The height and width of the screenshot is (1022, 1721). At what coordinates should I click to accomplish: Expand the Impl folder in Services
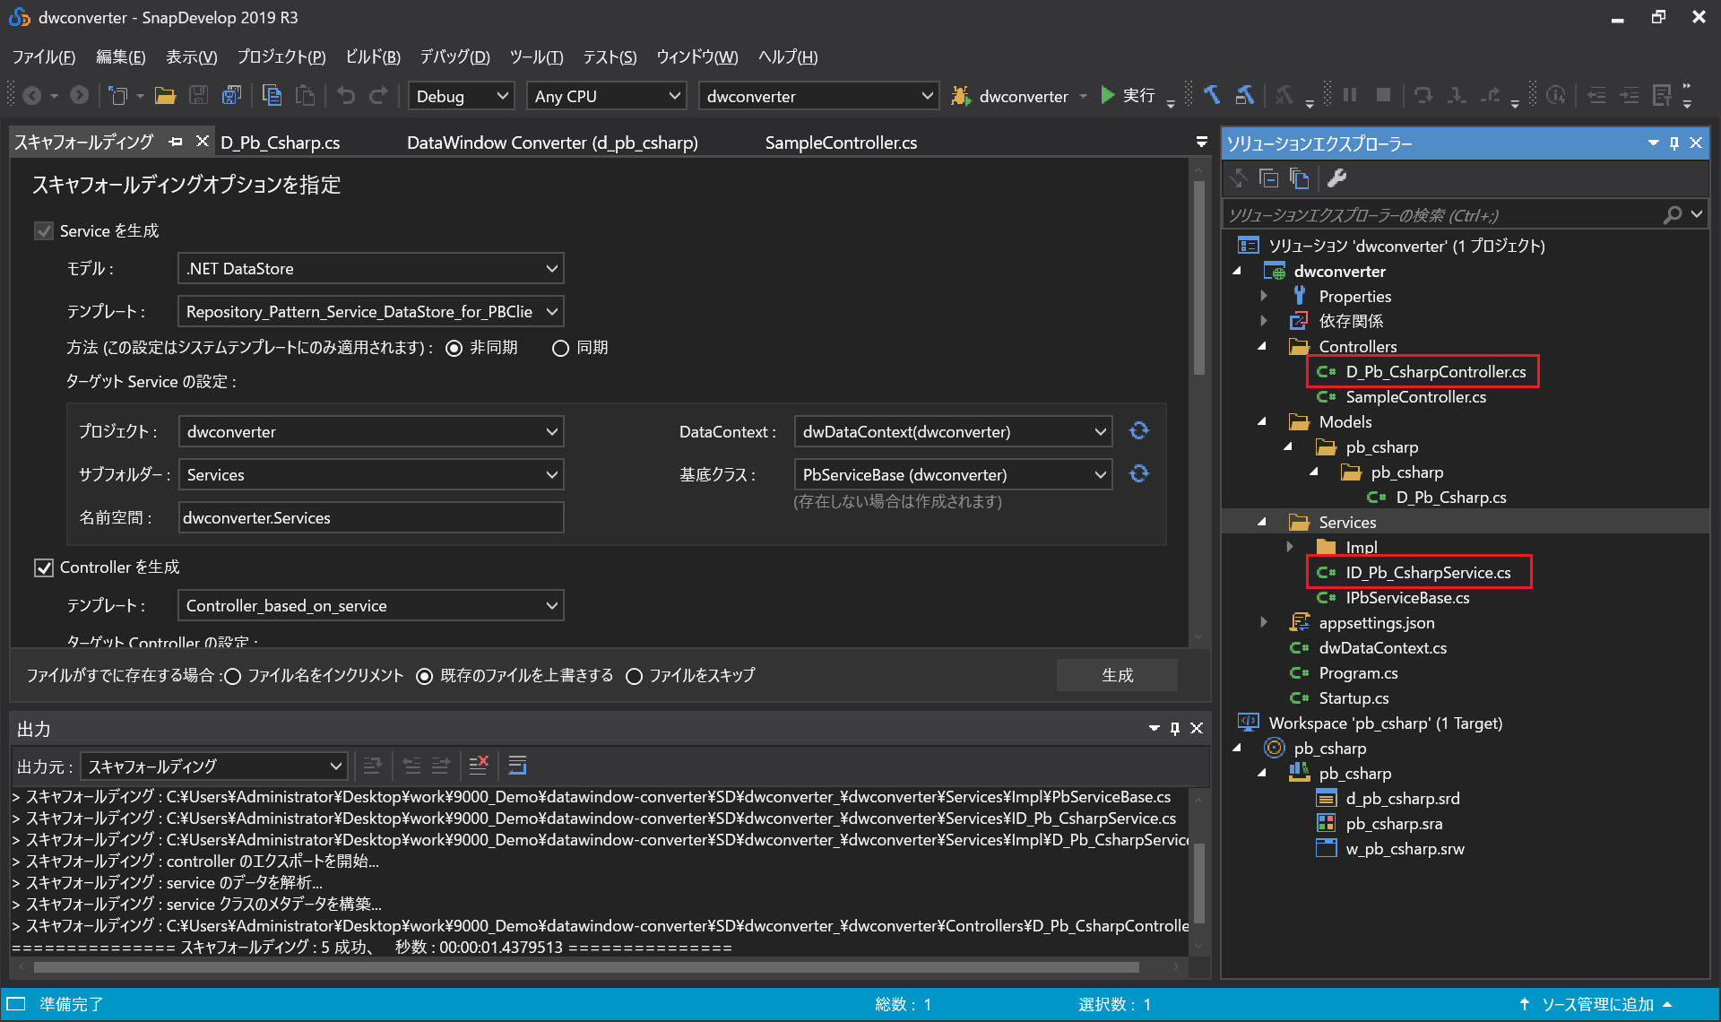(x=1290, y=547)
